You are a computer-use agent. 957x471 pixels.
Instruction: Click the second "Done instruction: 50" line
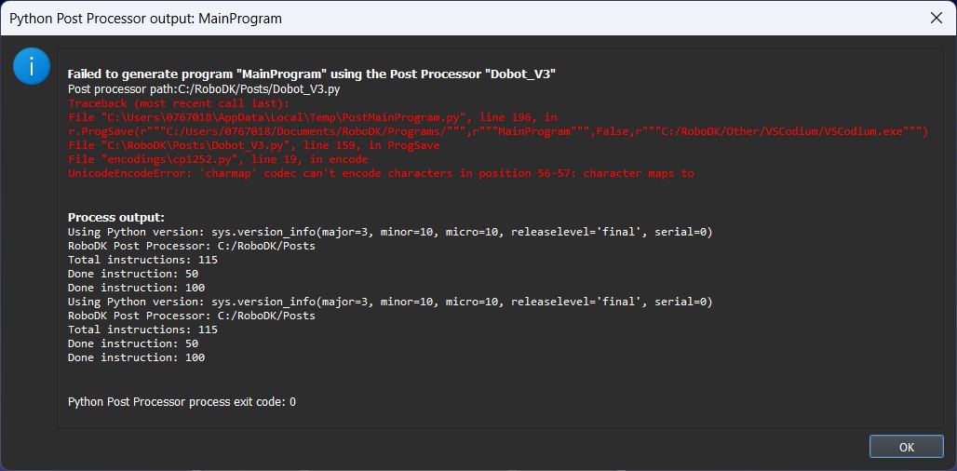click(x=133, y=343)
